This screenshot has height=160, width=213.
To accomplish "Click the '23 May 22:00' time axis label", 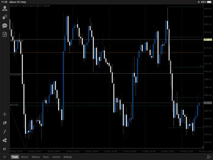I will pos(149,151).
